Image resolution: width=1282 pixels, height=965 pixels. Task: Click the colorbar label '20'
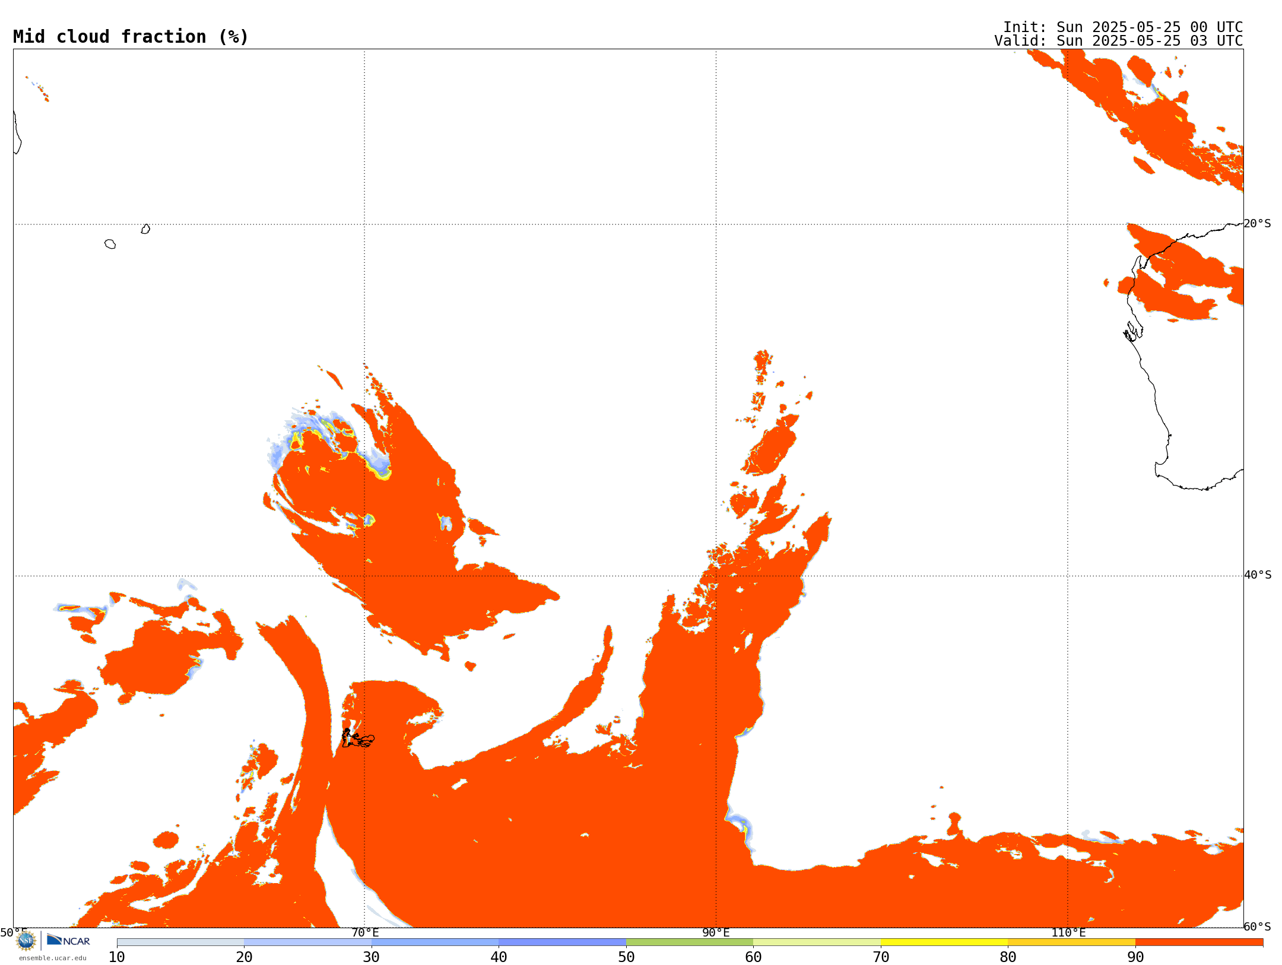pos(244,957)
